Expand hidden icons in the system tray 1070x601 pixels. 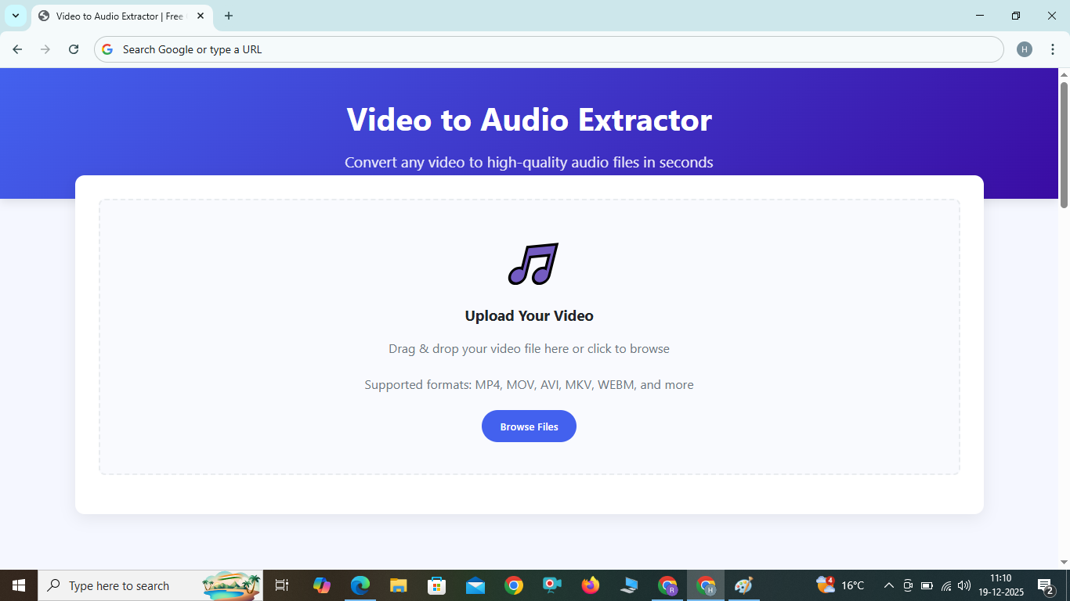[889, 585]
